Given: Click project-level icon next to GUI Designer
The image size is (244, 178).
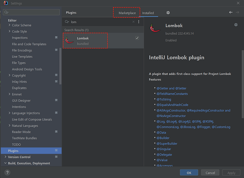Looking at the screenshot, I should point(56,100).
